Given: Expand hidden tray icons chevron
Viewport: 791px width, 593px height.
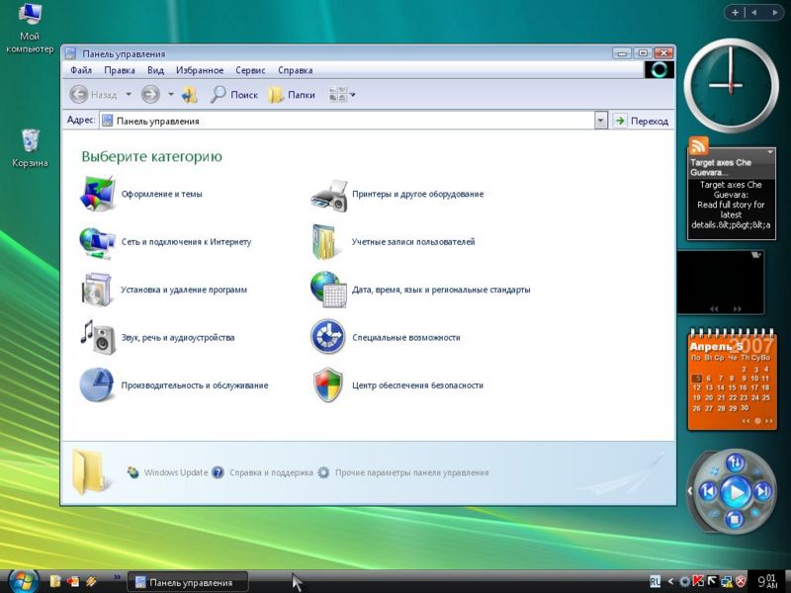Looking at the screenshot, I should point(670,581).
